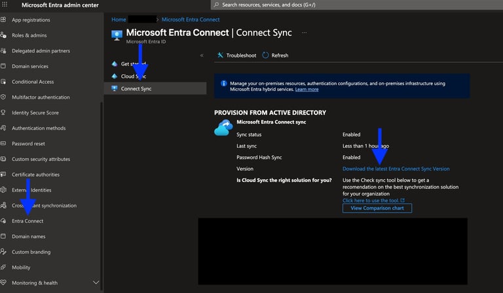Open Conditional Access in sidebar

[33, 82]
